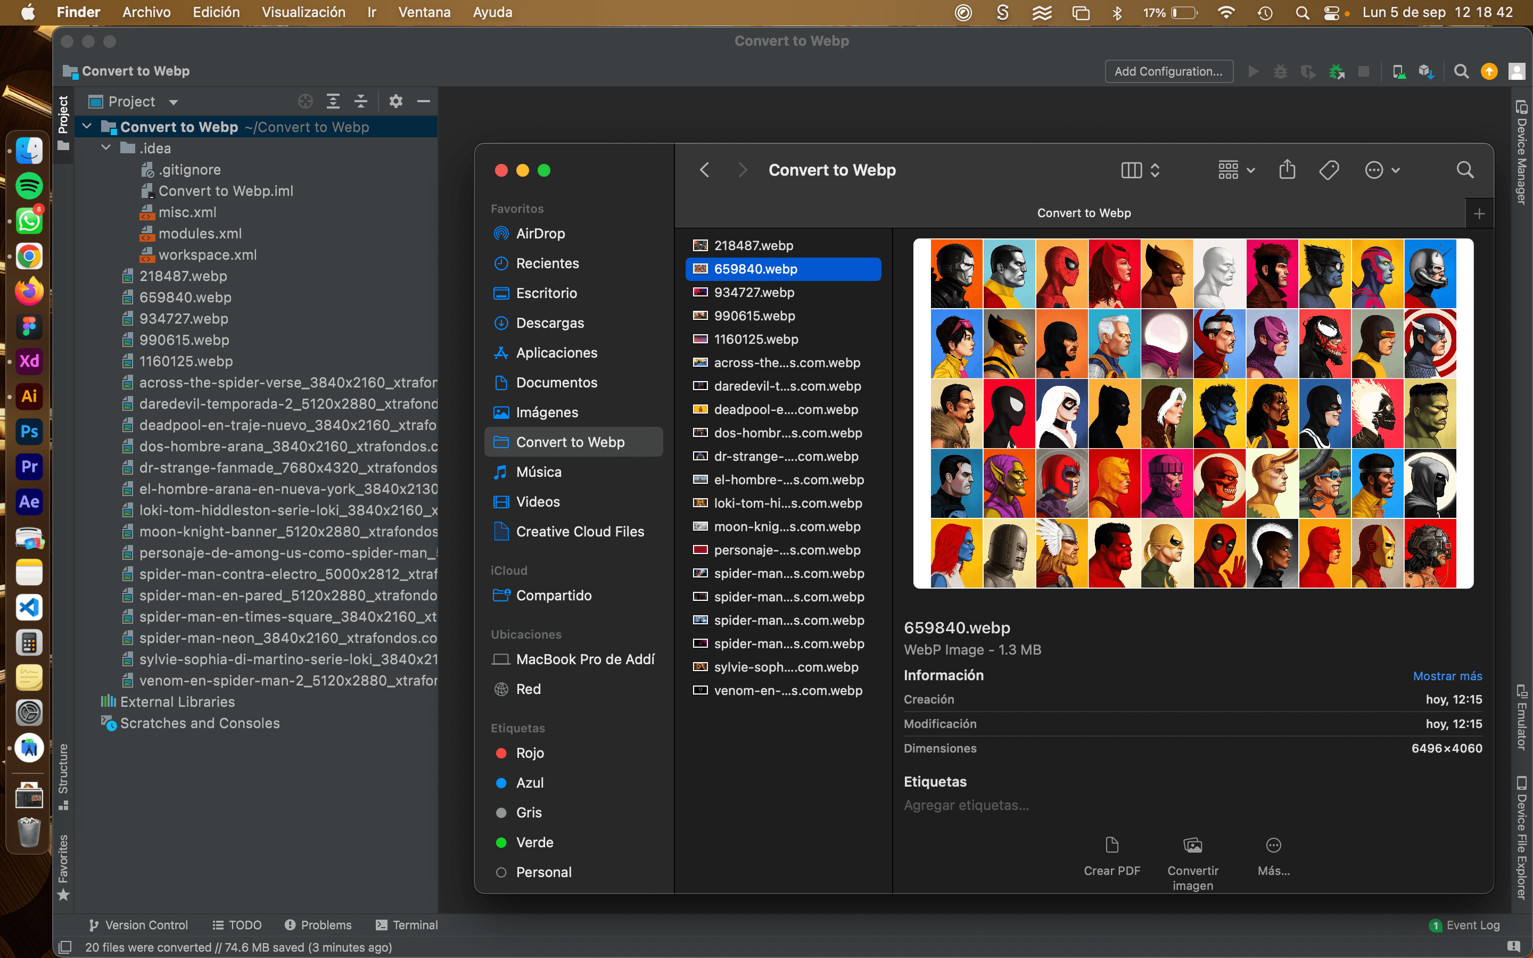Toggle the Favorites tool window
This screenshot has height=958, width=1533.
coord(63,867)
